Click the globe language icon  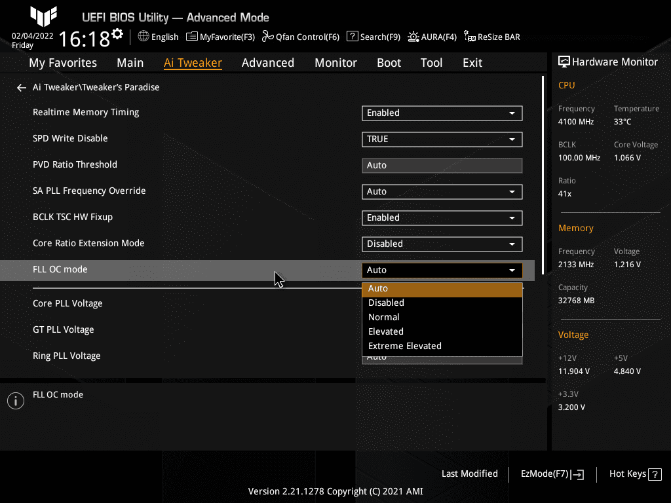coord(144,37)
